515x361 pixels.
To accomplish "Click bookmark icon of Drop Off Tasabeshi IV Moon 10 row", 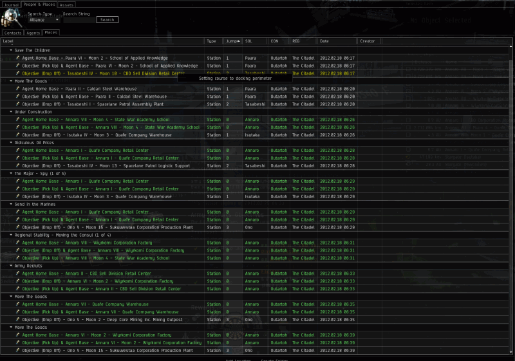I will click(18, 73).
